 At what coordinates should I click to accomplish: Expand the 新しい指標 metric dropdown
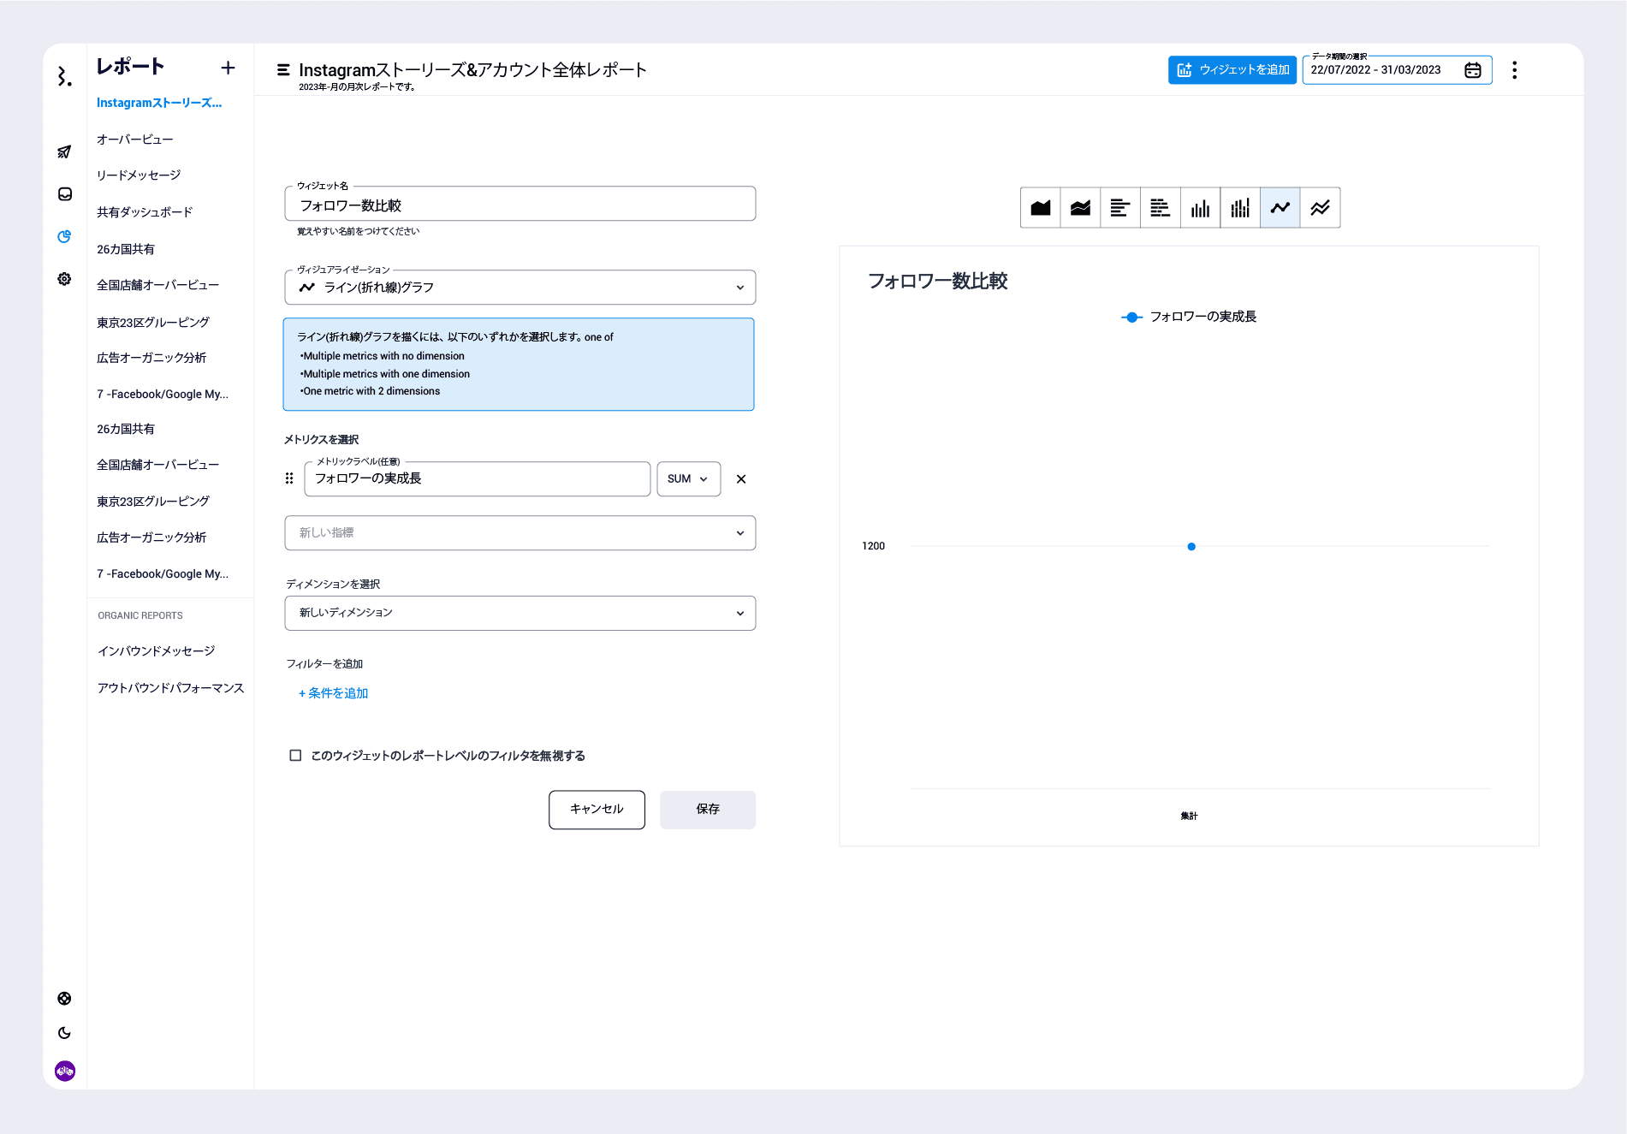pos(520,533)
